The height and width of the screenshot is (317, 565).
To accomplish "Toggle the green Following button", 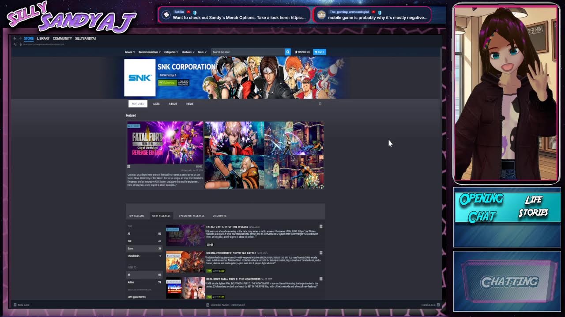I will [167, 82].
